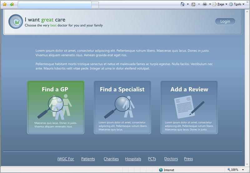Open a new tab with the blank tab button

click(x=95, y=5)
